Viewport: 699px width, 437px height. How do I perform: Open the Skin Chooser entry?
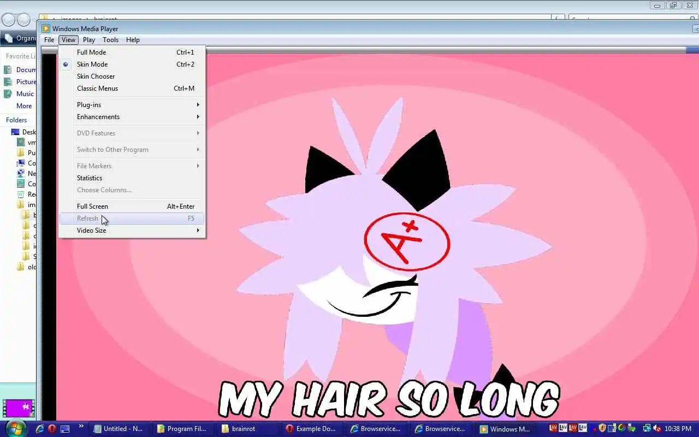pyautogui.click(x=132, y=76)
